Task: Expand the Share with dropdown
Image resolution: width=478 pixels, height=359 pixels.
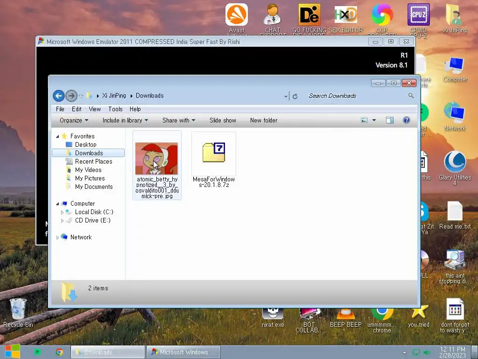Action: (179, 120)
